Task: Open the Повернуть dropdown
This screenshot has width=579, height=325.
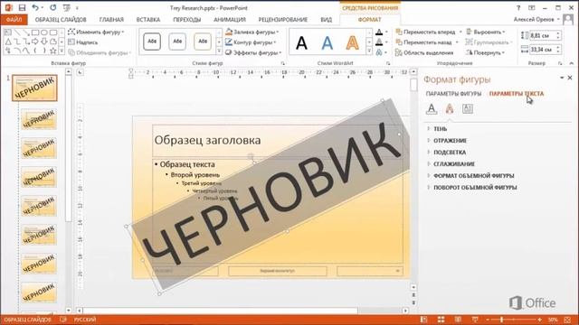Action: click(x=485, y=52)
